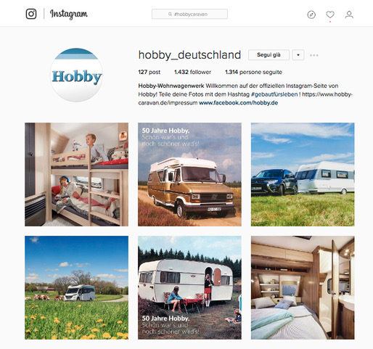This screenshot has width=373, height=349.
Task: Click the magnifier icon in the search box
Action: click(x=170, y=15)
